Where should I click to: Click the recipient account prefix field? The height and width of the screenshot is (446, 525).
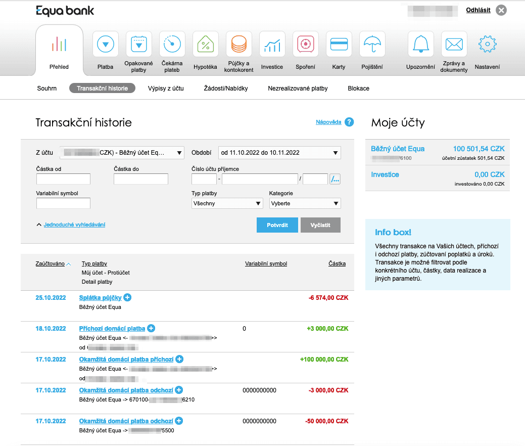click(204, 179)
